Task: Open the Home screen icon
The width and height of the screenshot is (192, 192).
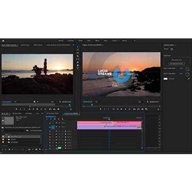Action: (x=3, y=41)
